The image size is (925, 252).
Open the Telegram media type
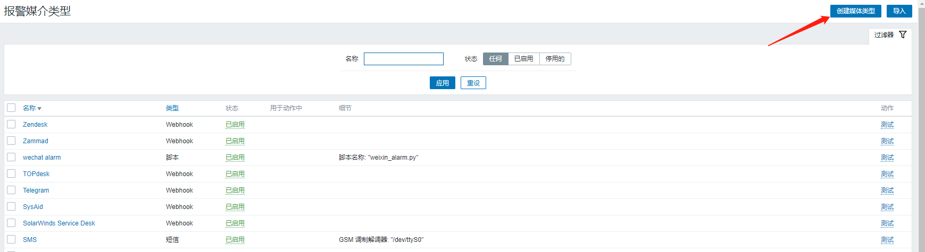coord(36,190)
